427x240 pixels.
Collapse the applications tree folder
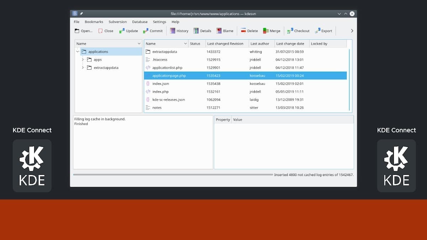pos(78,52)
